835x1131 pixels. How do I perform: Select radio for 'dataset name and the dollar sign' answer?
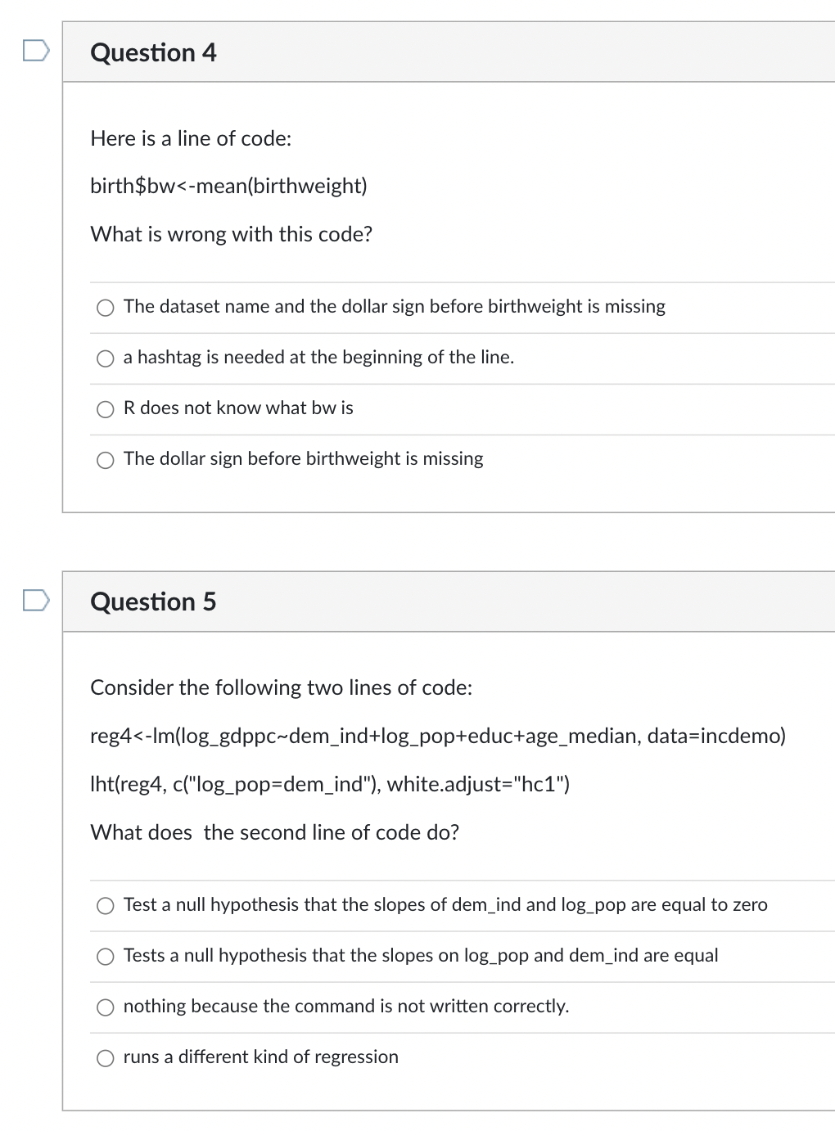click(x=106, y=308)
